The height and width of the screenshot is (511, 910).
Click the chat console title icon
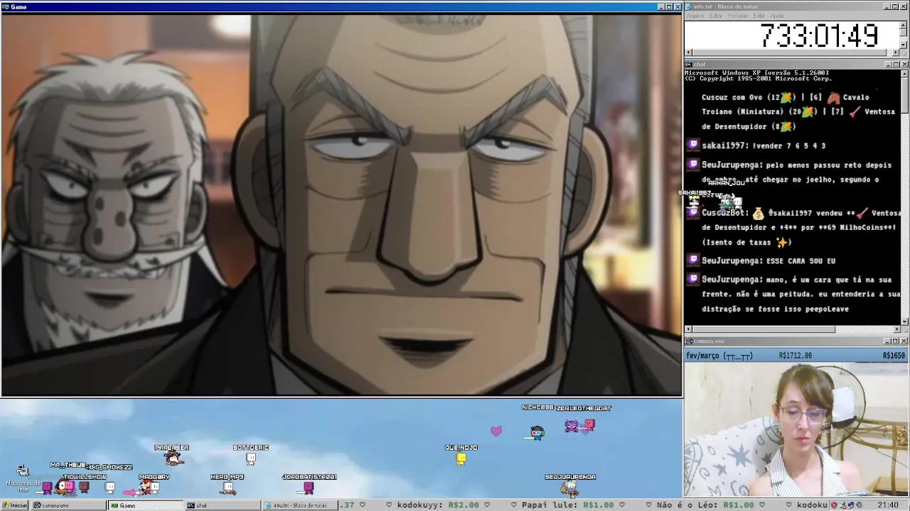[x=688, y=65]
